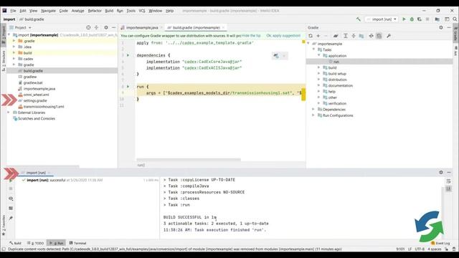Open Project Structure icon in the main toolbar

pos(437,19)
